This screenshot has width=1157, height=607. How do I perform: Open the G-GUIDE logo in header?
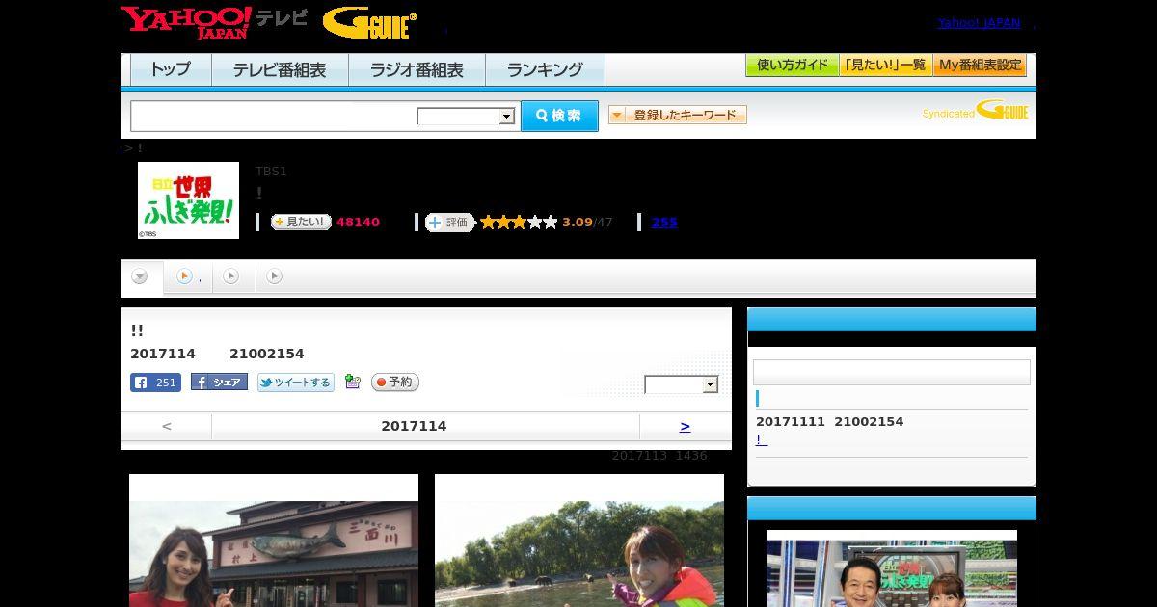click(x=369, y=22)
